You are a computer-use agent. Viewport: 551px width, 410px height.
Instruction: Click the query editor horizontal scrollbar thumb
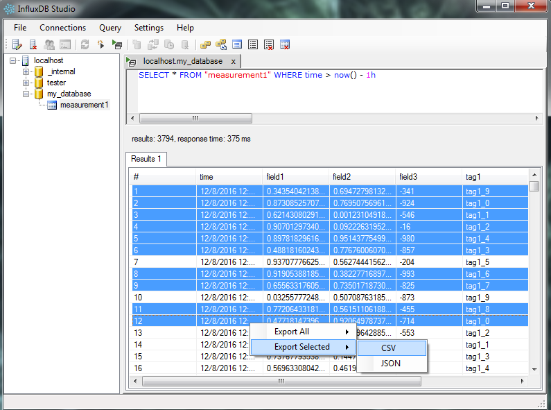[195, 118]
